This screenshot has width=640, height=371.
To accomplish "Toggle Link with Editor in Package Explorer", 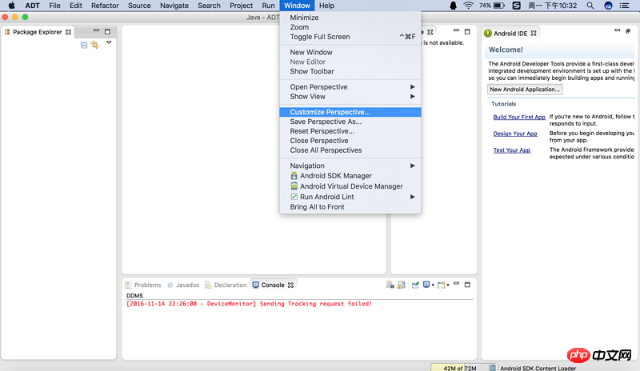I will (x=95, y=45).
